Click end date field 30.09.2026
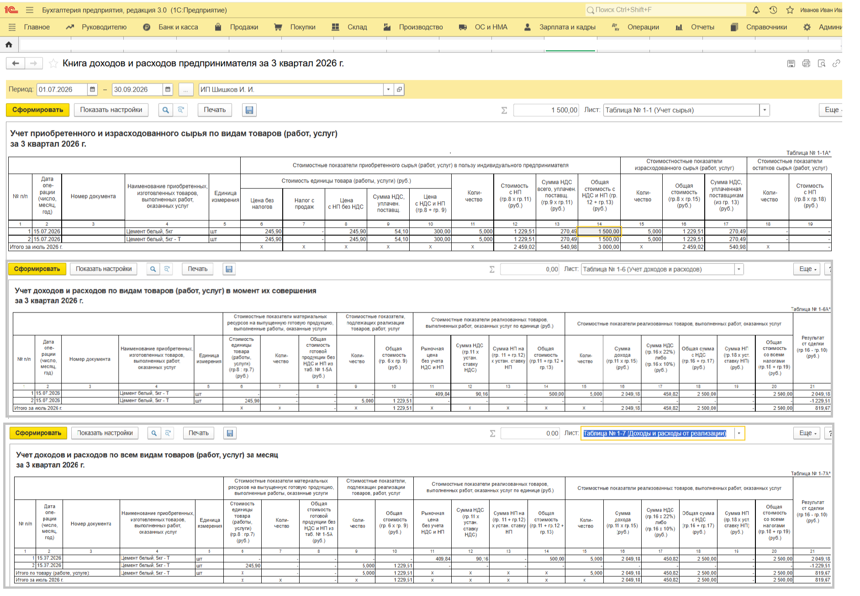860x596 pixels. pos(137,89)
